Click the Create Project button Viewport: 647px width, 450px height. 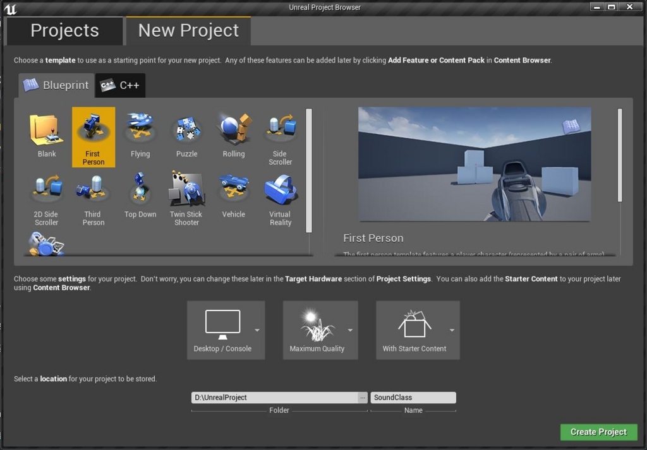(x=599, y=432)
